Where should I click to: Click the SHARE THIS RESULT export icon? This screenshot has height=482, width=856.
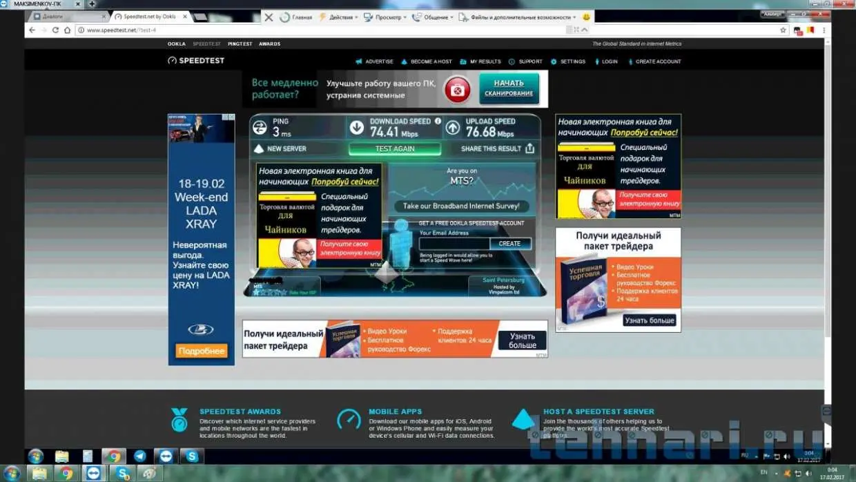pyautogui.click(x=529, y=148)
